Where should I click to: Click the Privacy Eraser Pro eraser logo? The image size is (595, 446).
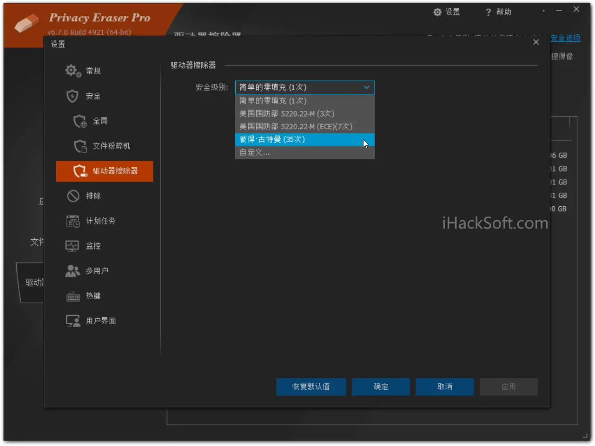pos(26,24)
